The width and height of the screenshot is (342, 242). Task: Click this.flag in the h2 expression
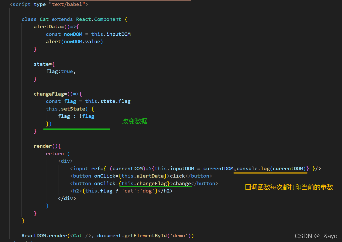[99, 191]
